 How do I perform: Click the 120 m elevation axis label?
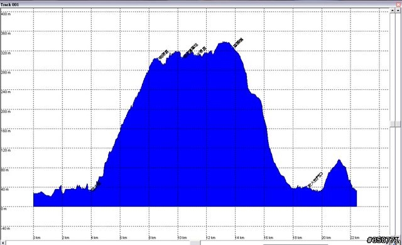(x=6, y=150)
